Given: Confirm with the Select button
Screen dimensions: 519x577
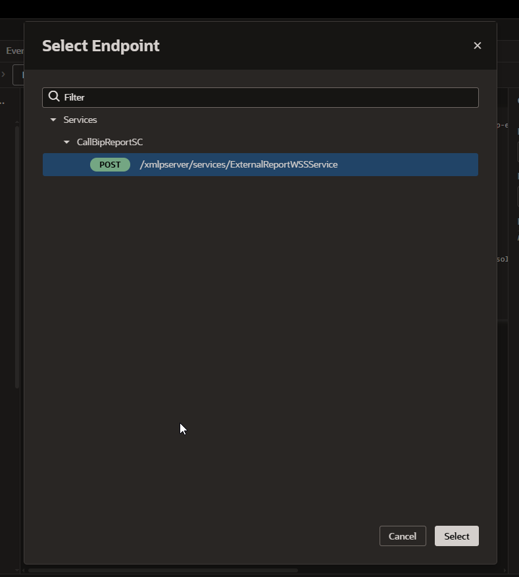Looking at the screenshot, I should [x=457, y=536].
